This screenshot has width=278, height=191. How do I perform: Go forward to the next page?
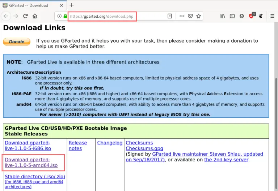16,16
